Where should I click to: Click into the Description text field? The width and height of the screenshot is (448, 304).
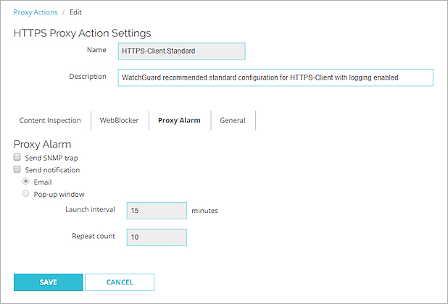(275, 77)
